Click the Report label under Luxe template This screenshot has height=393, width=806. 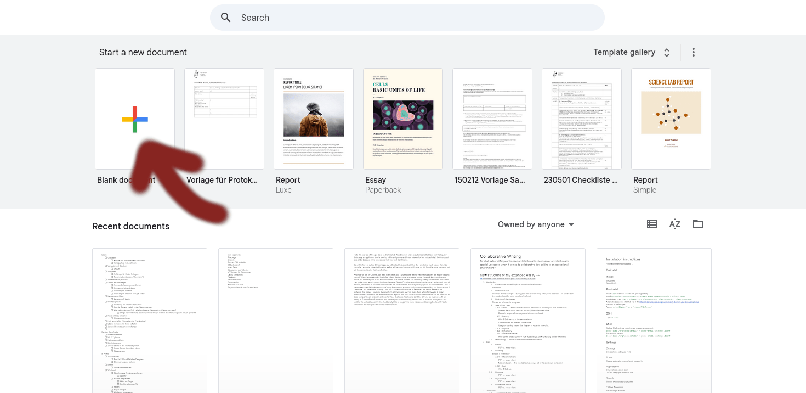pos(288,180)
